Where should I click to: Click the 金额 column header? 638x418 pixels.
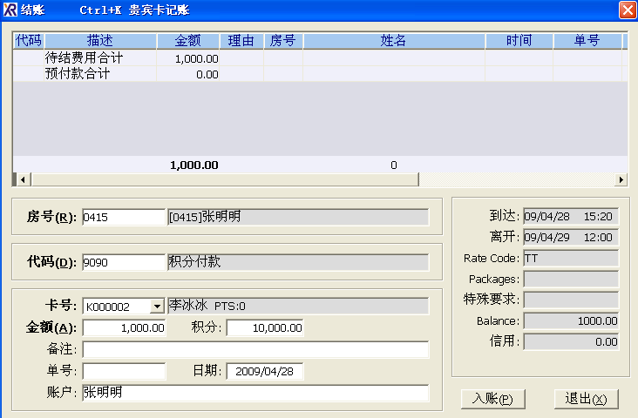(188, 41)
